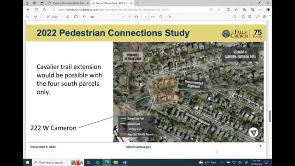Image resolution: width=295 pixels, height=166 pixels.
Task: Open File Explorer from the taskbar
Action: pyautogui.click(x=116, y=162)
